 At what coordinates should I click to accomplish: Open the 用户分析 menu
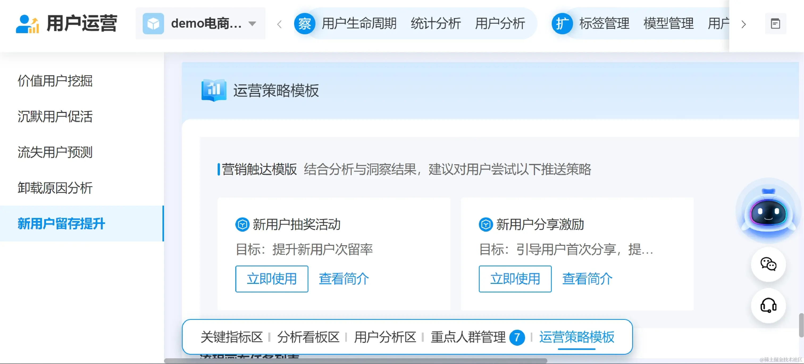(500, 24)
